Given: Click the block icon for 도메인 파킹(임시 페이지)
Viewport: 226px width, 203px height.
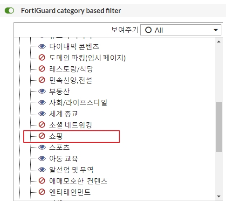Looking at the screenshot, I should point(42,58).
